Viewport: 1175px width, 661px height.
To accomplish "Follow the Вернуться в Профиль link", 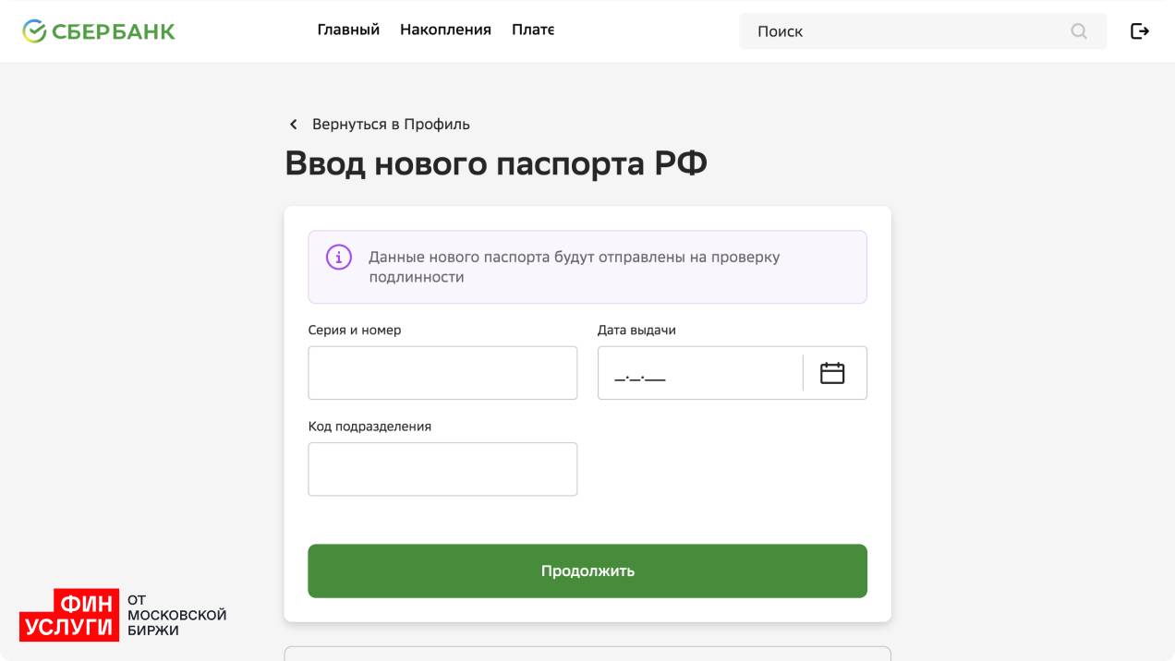I will [x=391, y=125].
